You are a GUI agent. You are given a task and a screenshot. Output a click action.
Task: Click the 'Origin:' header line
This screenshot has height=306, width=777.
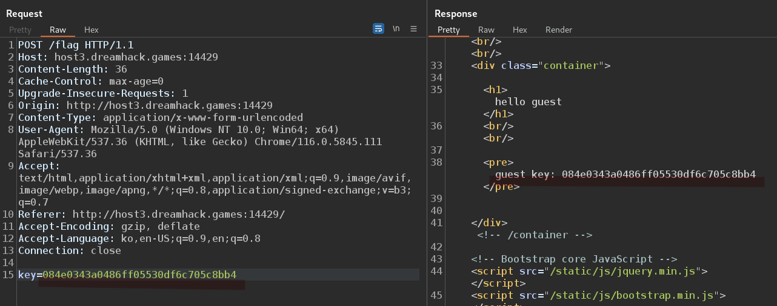point(145,105)
